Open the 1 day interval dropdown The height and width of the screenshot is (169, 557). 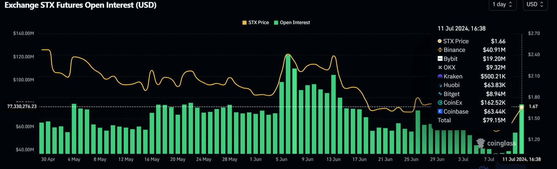tap(502, 5)
